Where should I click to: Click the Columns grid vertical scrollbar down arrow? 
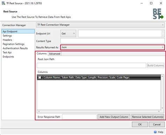click(162, 108)
